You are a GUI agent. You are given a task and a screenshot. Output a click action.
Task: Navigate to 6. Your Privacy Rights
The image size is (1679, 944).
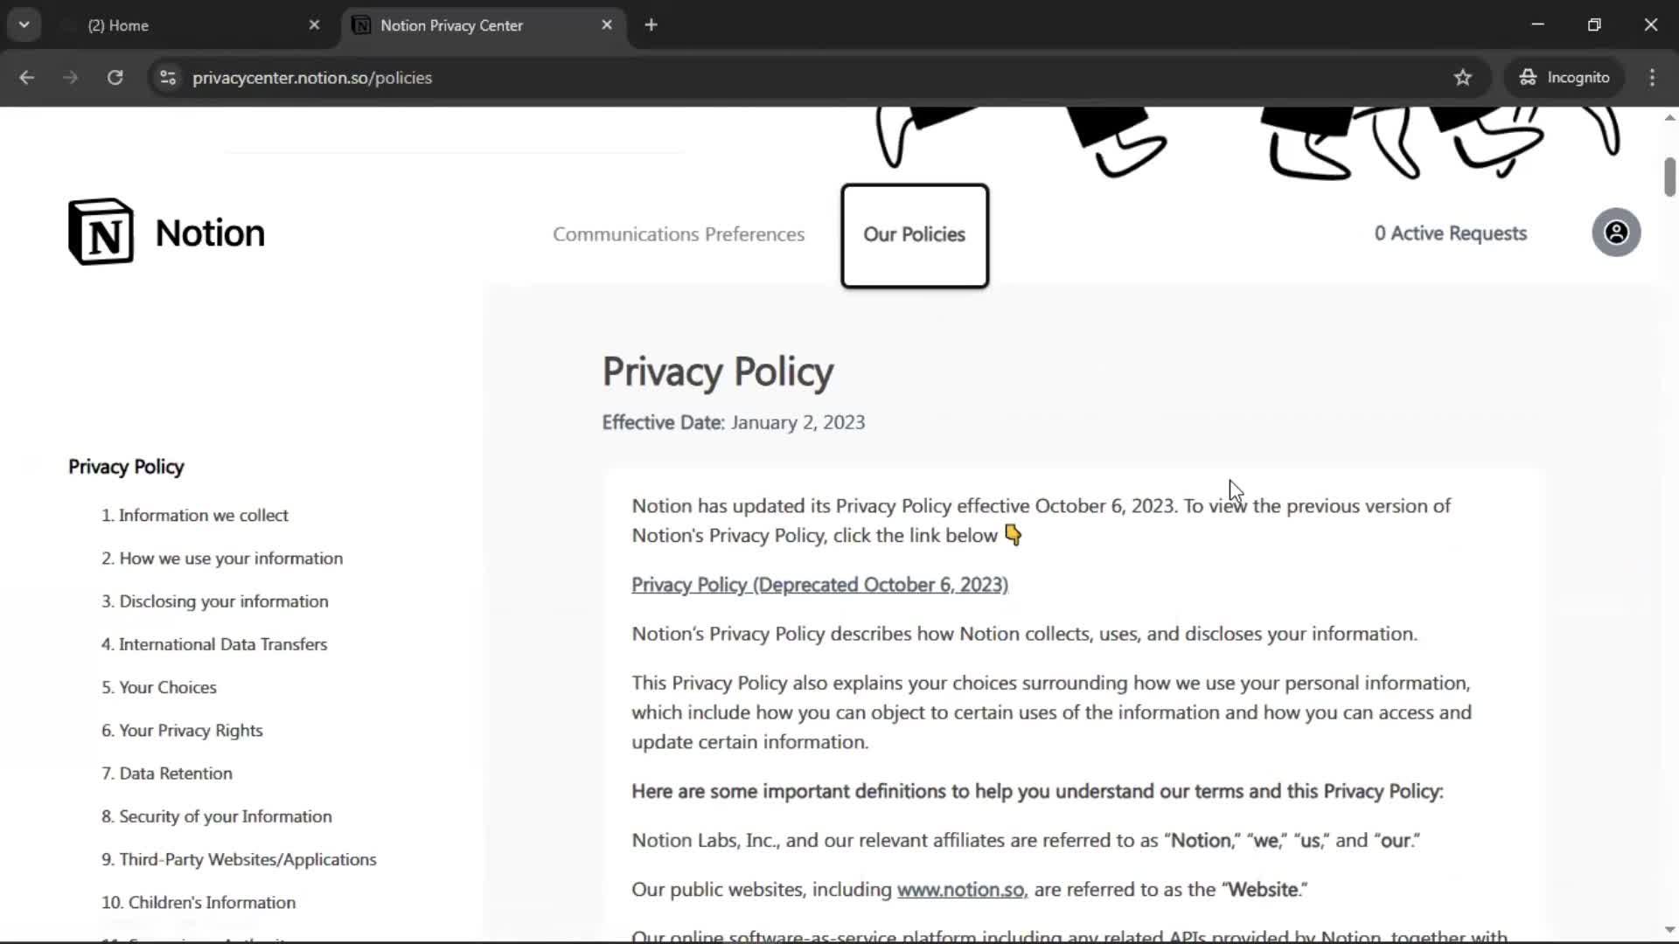coord(182,731)
